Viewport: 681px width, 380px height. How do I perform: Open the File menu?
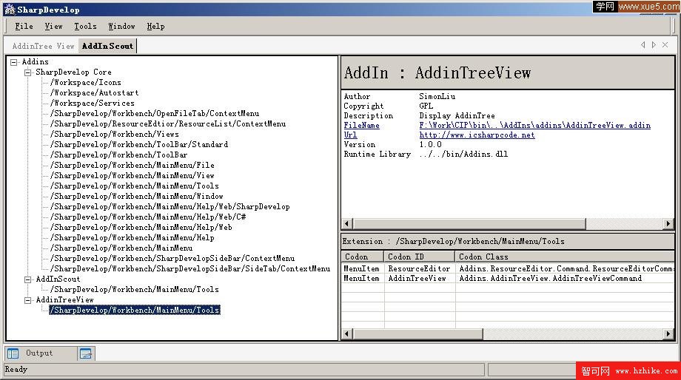click(x=24, y=27)
